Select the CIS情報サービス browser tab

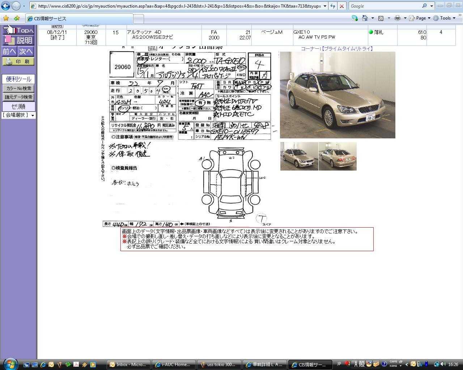click(x=79, y=18)
